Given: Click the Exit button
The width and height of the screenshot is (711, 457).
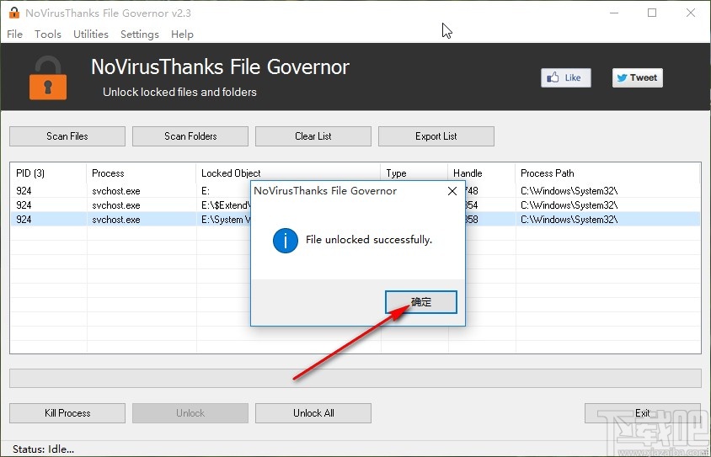Looking at the screenshot, I should tap(643, 413).
